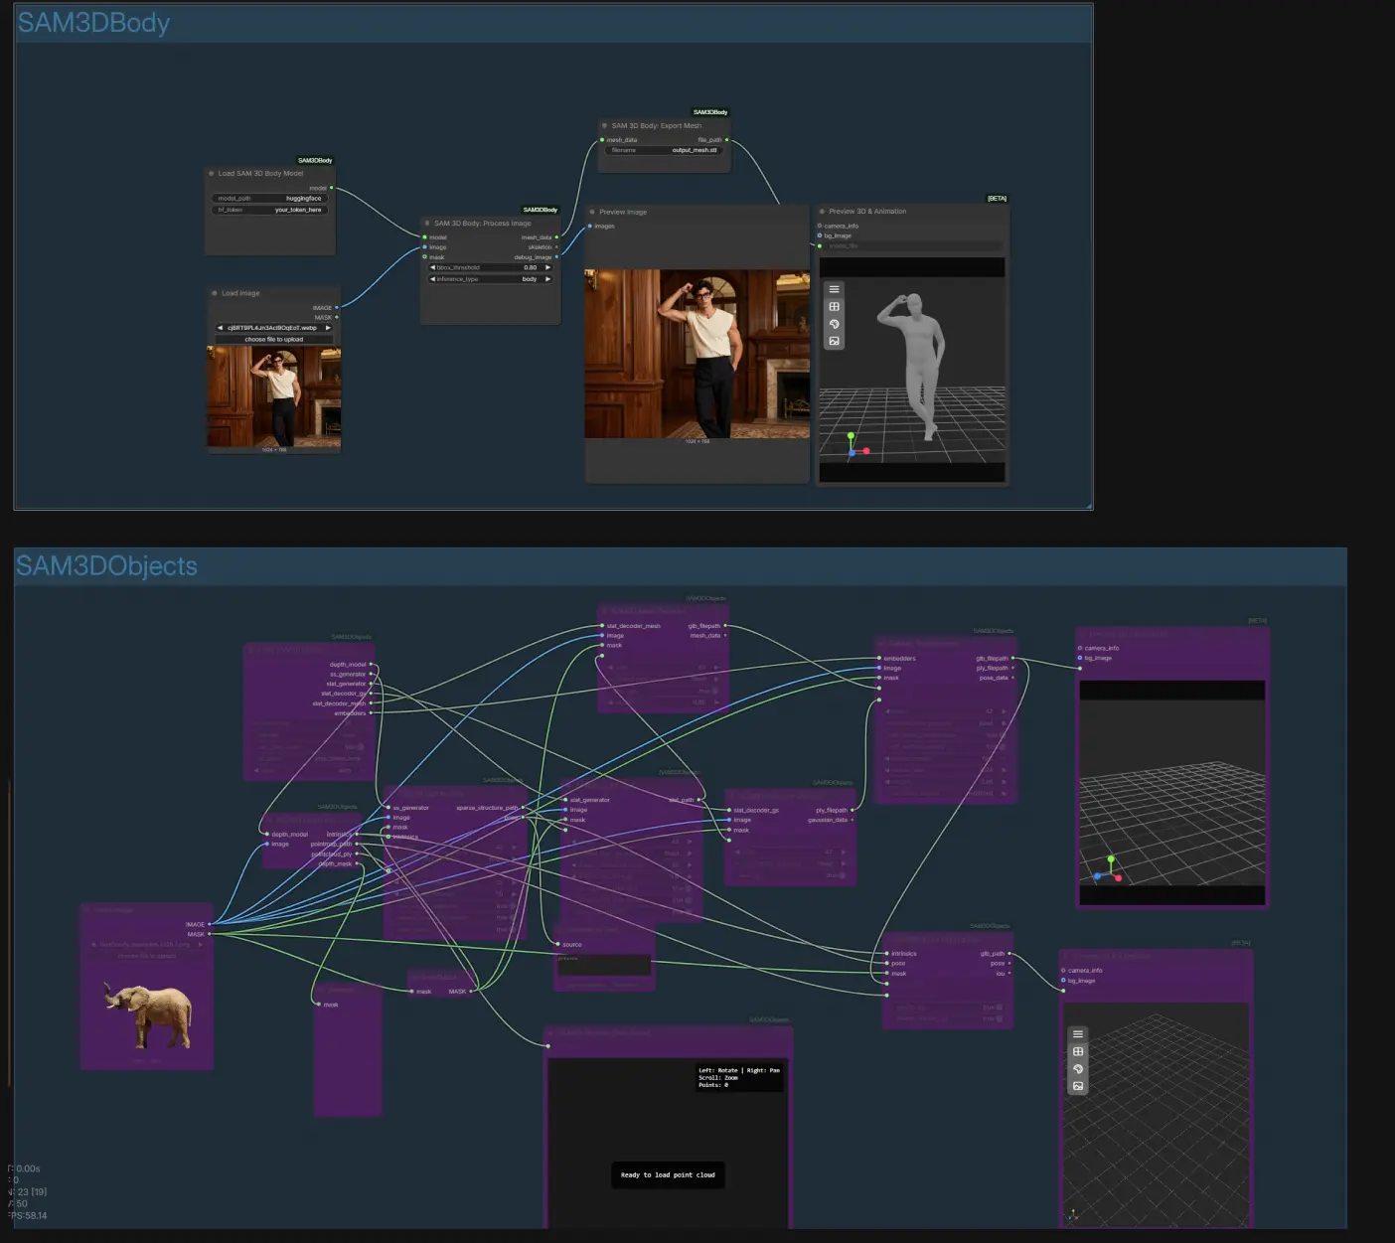Click the filename output_mesh.stl field
The image size is (1395, 1243).
[664, 150]
